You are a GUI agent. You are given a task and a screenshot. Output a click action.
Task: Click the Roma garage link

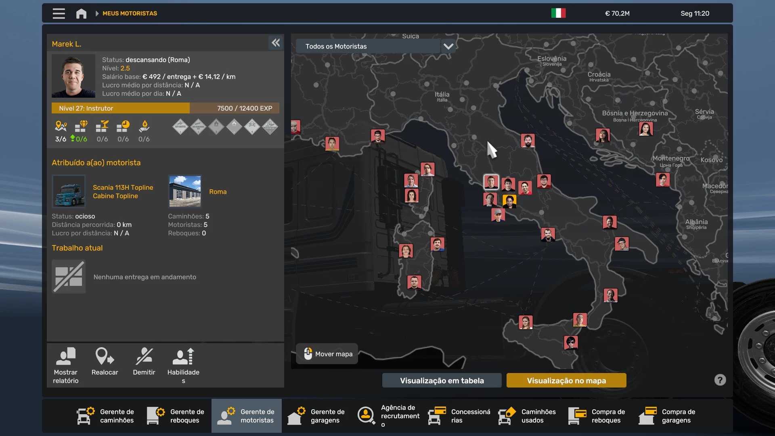[x=218, y=192]
